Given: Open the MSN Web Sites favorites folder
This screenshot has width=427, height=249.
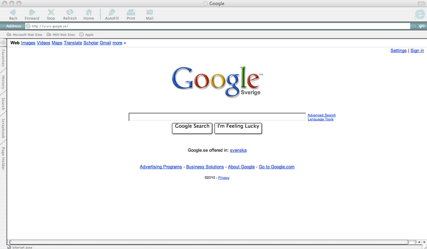Looking at the screenshot, I should pyautogui.click(x=60, y=35).
